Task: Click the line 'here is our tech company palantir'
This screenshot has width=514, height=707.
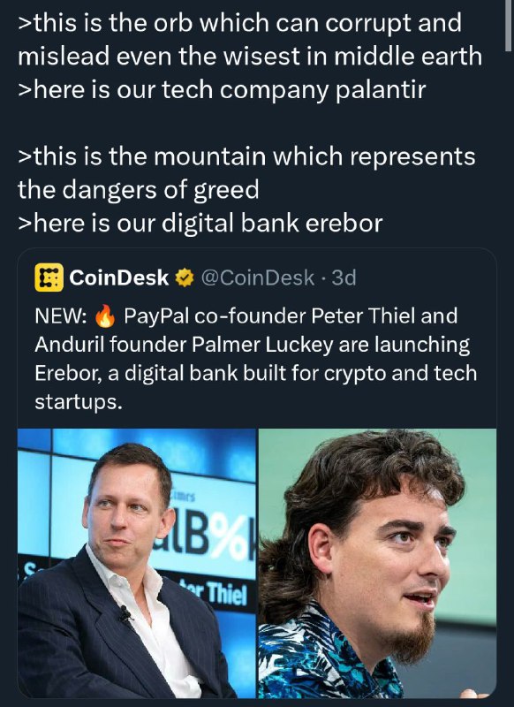Action: [222, 90]
